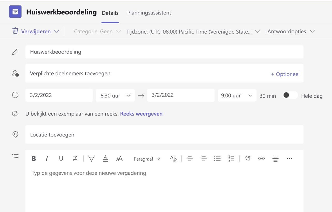
Task: Click the Reeks weergeven link
Action: click(x=141, y=114)
